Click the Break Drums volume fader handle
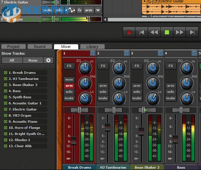This screenshot has width=201, height=170. pyautogui.click(x=74, y=141)
